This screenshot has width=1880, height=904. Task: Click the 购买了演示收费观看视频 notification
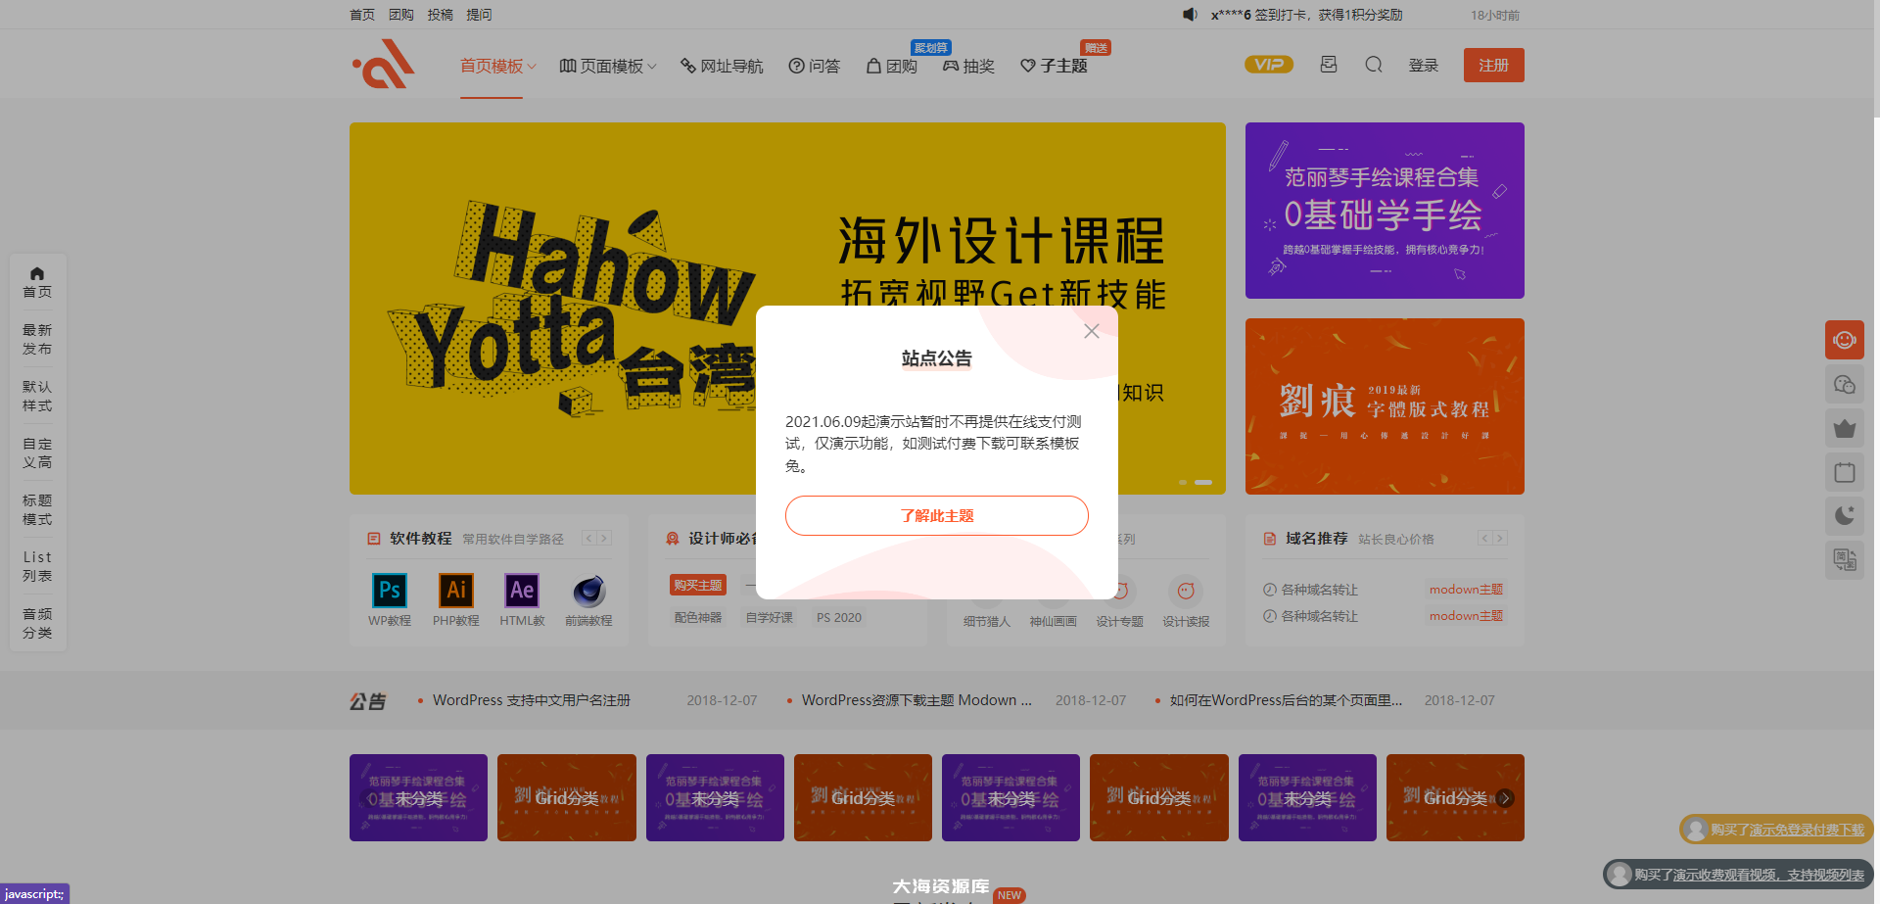pyautogui.click(x=1738, y=874)
